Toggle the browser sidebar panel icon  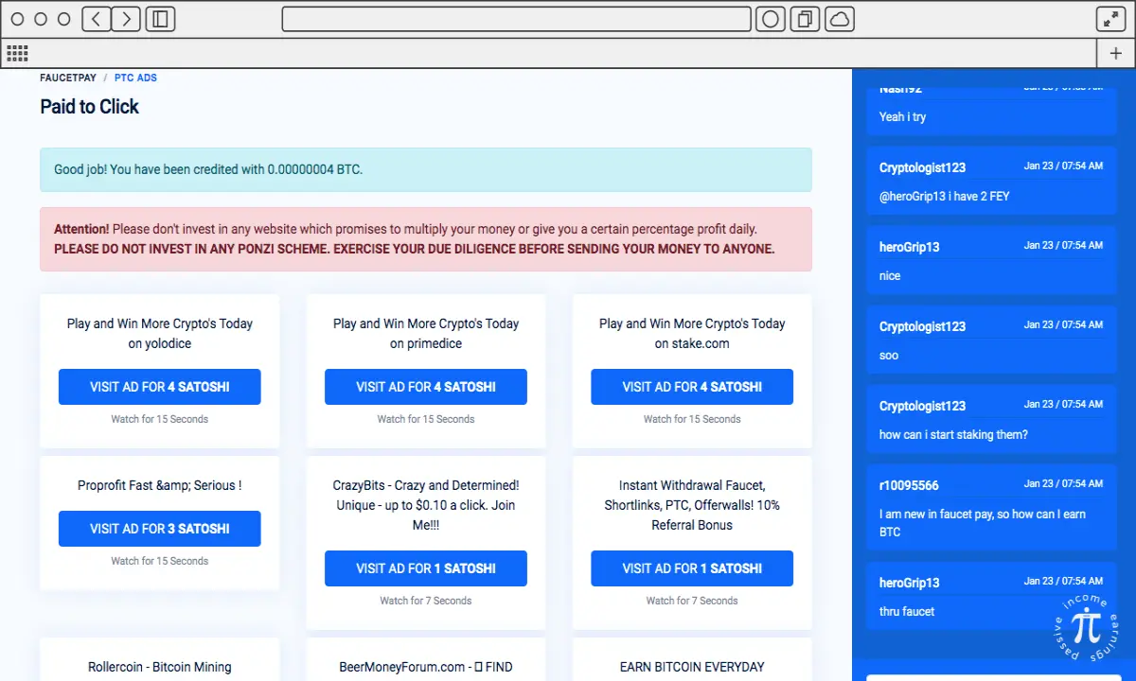point(160,19)
